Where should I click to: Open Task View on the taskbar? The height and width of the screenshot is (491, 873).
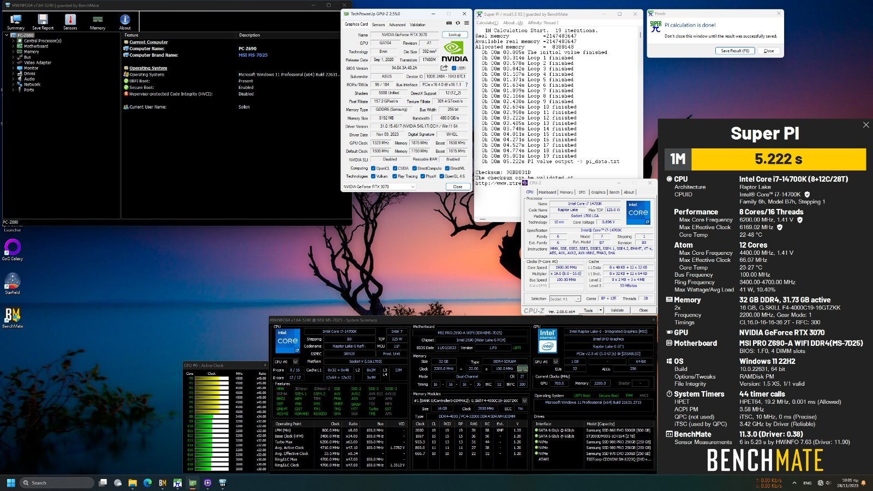(x=103, y=483)
